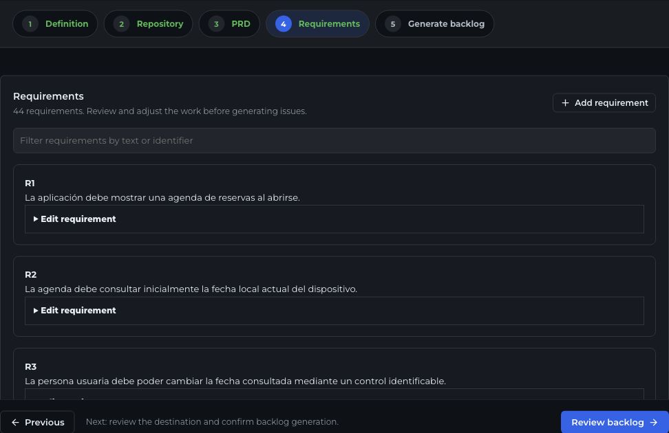Screen dimensions: 669x433
Task: Click R3 text about cambiar la fecha consultada
Action: coord(235,381)
